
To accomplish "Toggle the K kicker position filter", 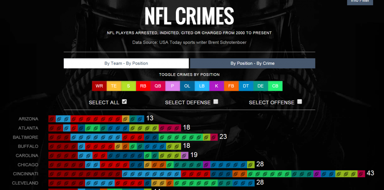I will (217, 86).
